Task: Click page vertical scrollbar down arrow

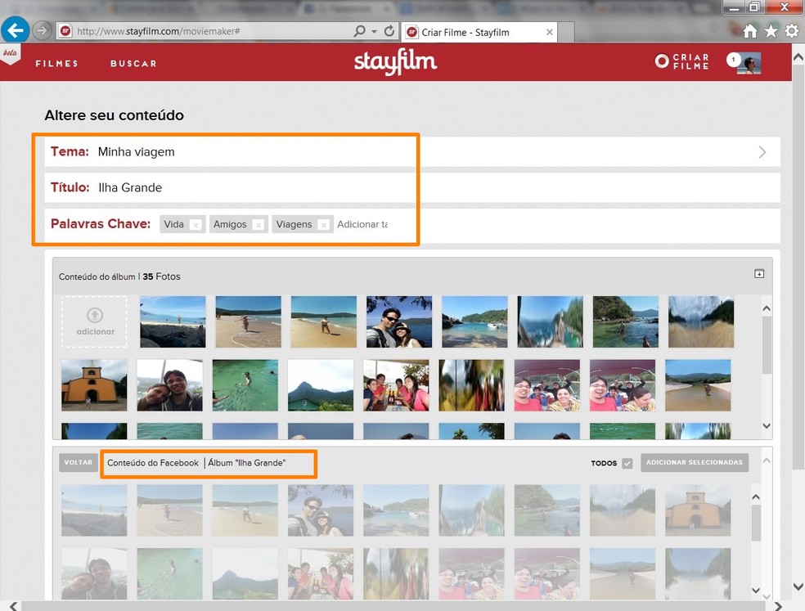Action: 798,586
